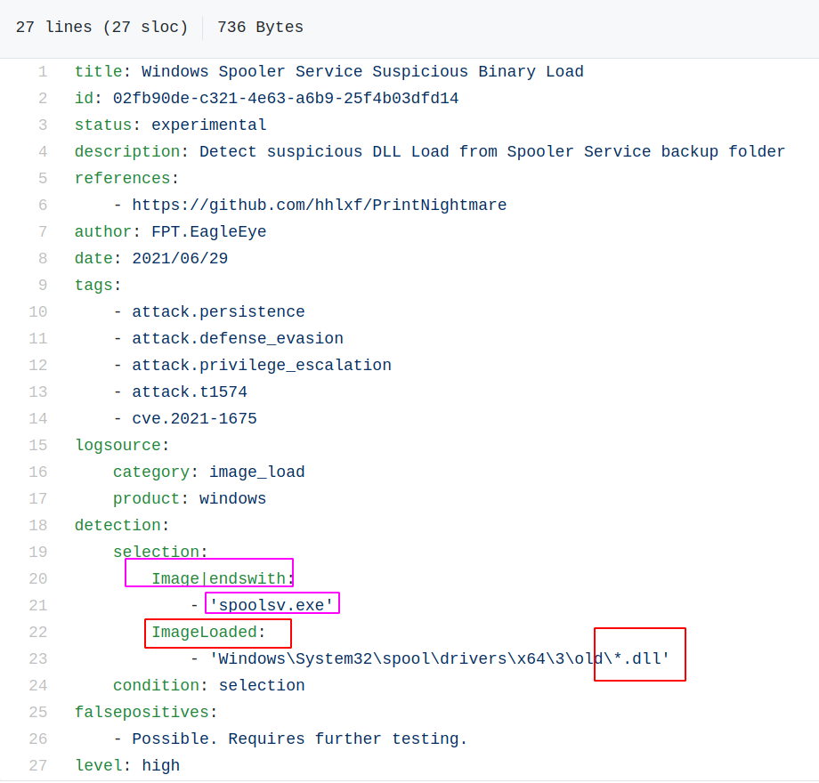Select line number 6
The width and height of the screenshot is (819, 783).
[x=42, y=206]
